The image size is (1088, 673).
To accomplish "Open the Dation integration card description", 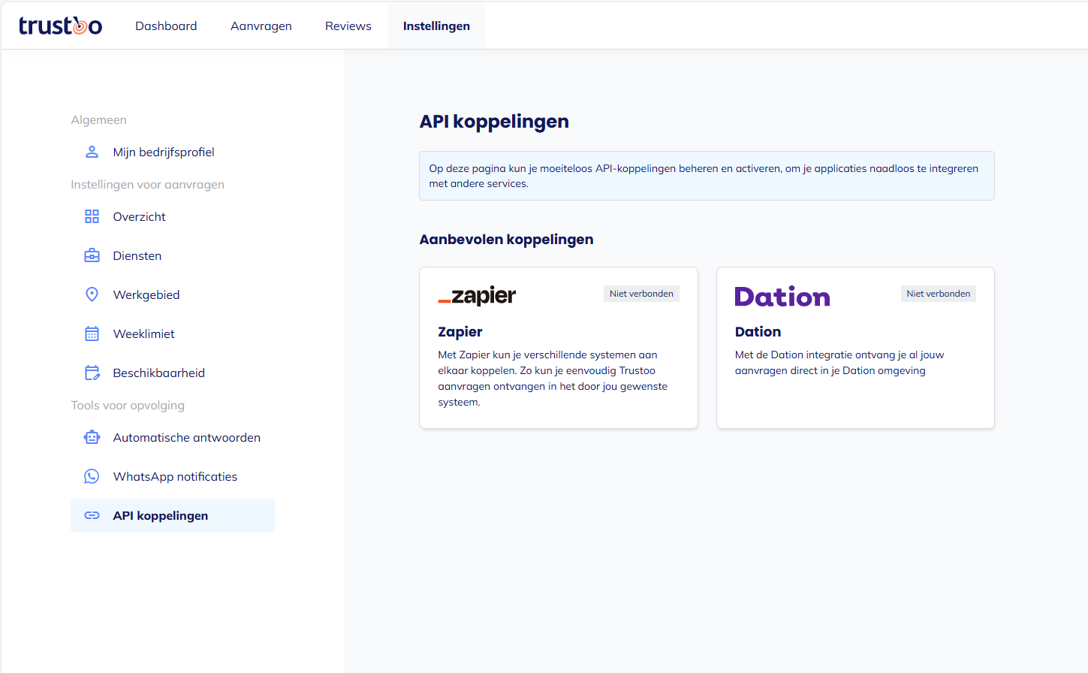I will (839, 363).
